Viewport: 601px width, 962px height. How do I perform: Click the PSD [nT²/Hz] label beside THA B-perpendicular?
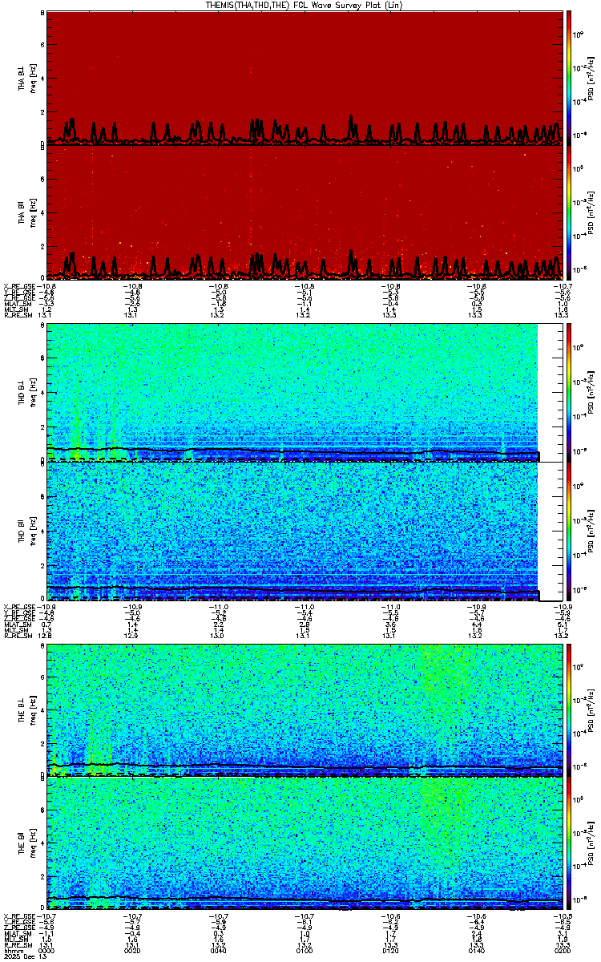point(591,77)
